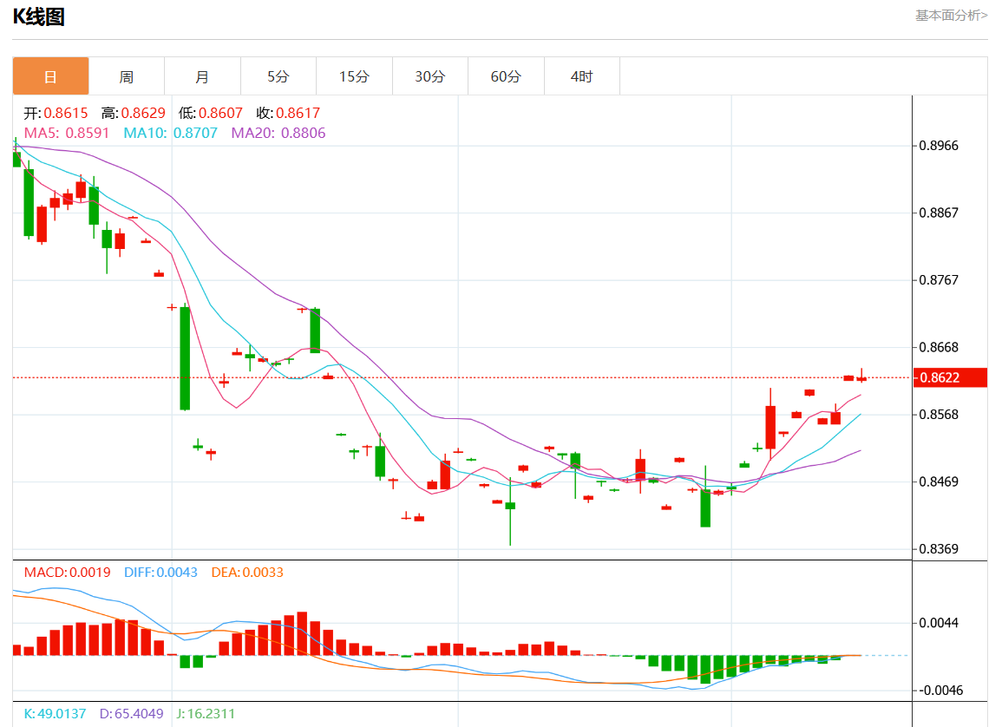Click the 0.8767 price axis label
1002x727 pixels.
tap(939, 280)
